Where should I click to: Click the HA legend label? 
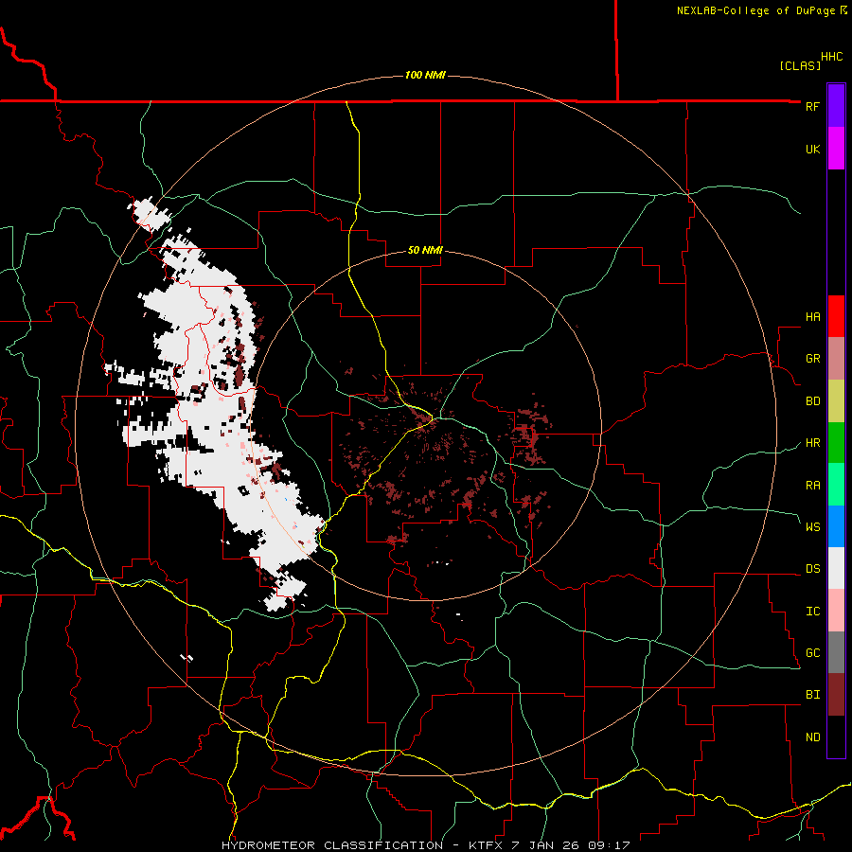(812, 317)
